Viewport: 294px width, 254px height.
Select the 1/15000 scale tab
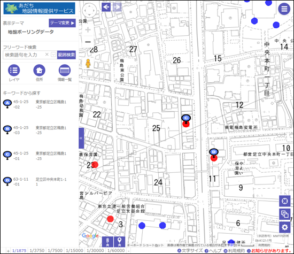click(74, 250)
